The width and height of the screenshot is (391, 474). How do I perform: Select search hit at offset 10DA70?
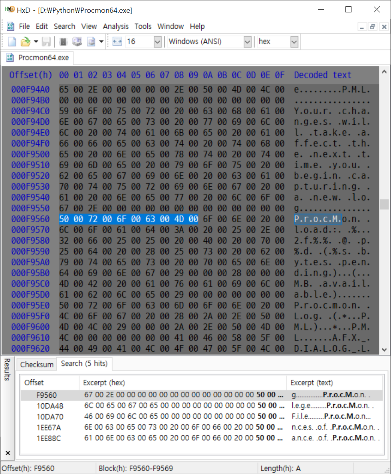click(202, 416)
